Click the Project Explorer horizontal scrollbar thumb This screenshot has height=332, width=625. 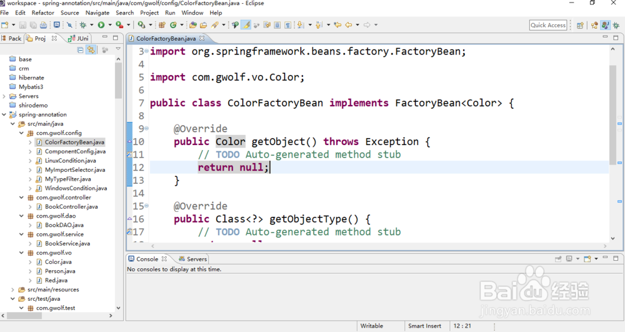pyautogui.click(x=24, y=316)
